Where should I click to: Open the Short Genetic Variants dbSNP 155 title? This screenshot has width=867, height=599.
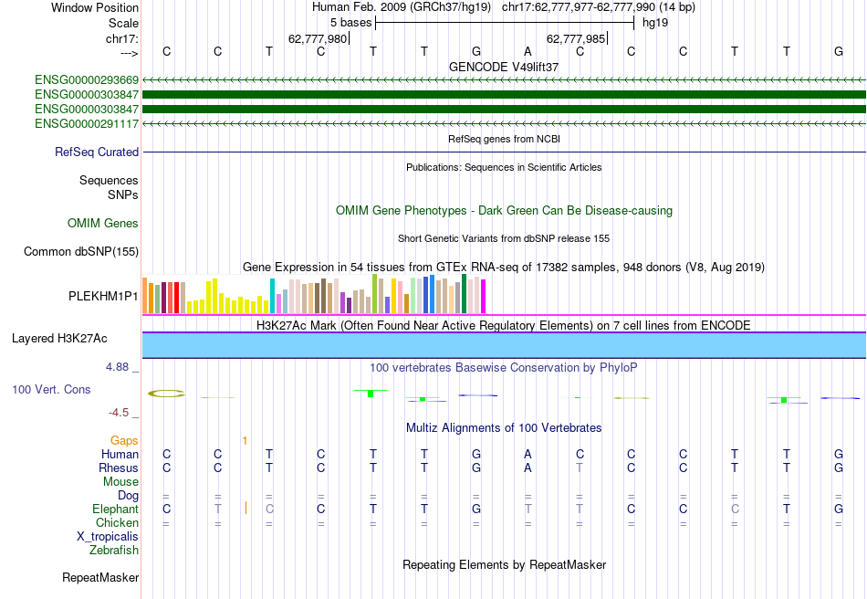504,238
